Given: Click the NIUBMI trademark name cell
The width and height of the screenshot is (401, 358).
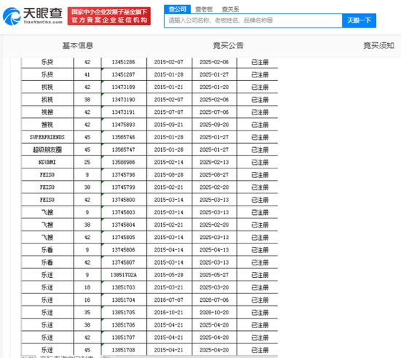Looking at the screenshot, I should pos(47,163).
